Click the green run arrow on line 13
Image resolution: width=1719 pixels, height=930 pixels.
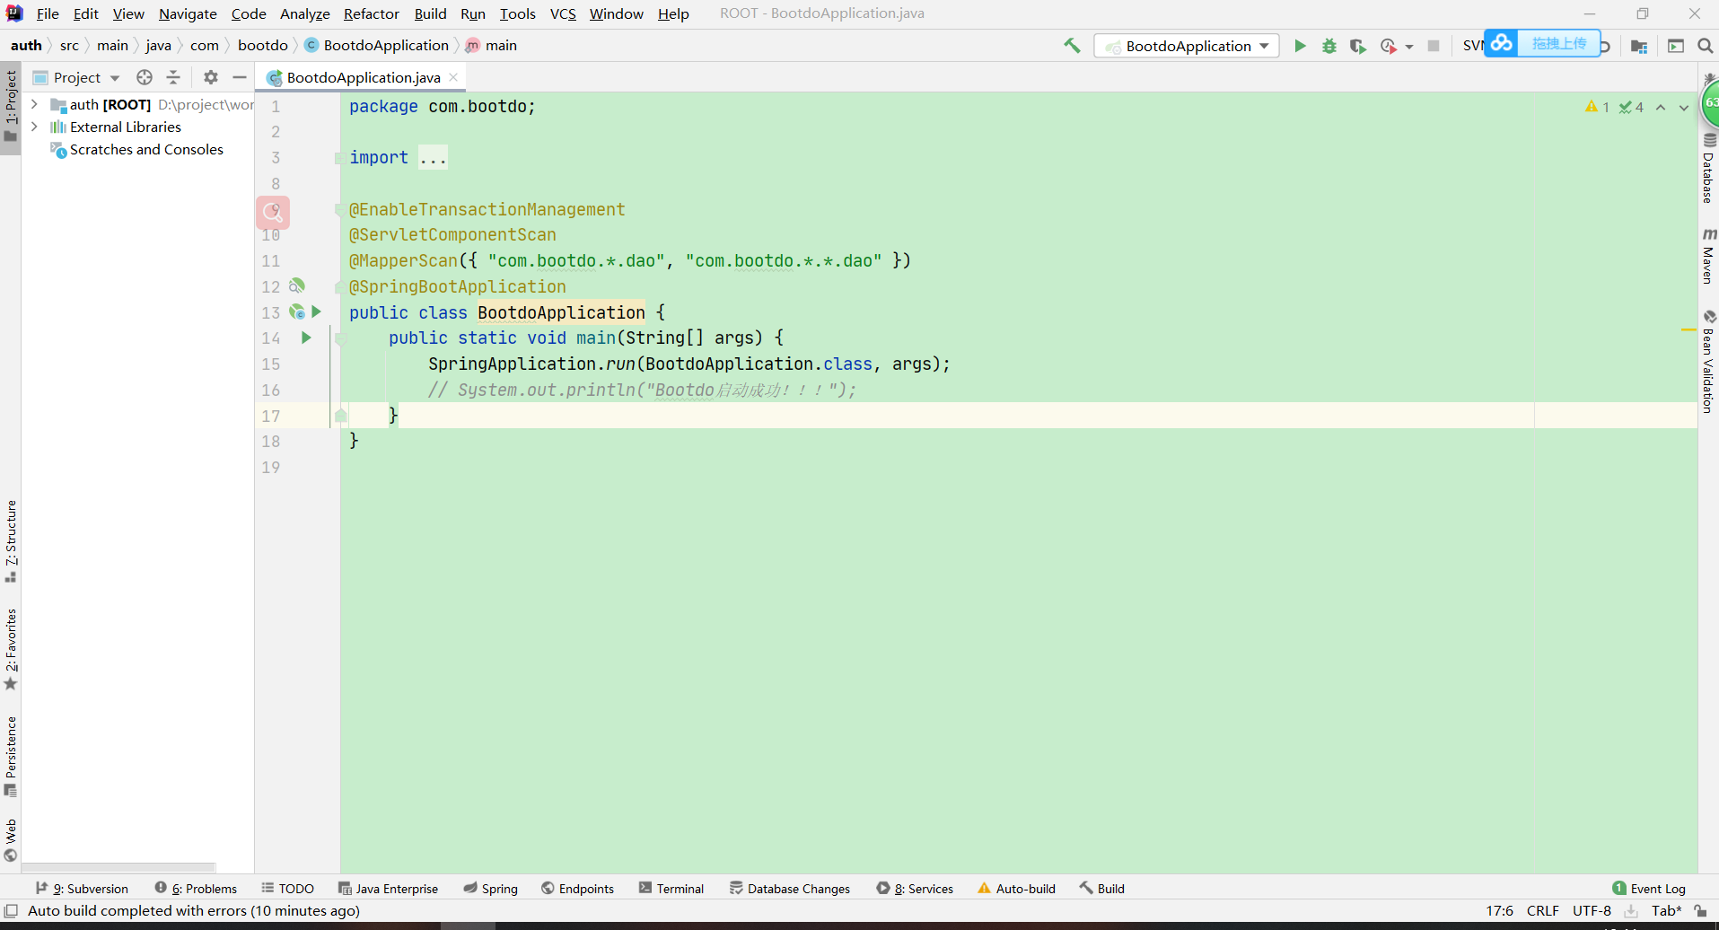tap(316, 311)
